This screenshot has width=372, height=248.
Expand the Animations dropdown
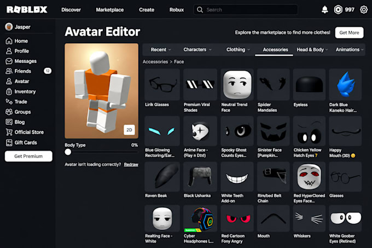[350, 50]
